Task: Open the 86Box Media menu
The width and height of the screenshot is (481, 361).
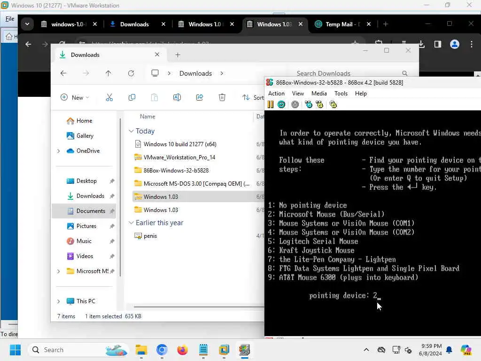Action: tap(319, 94)
